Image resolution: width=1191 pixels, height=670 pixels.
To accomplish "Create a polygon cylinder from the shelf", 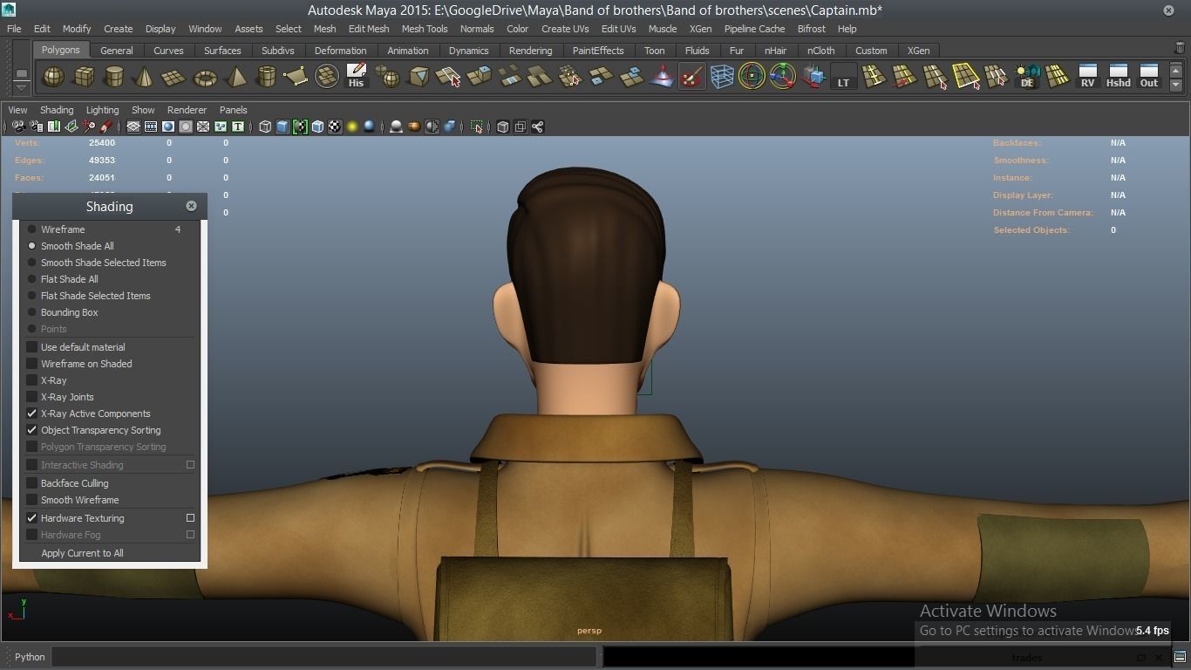I will tap(114, 77).
